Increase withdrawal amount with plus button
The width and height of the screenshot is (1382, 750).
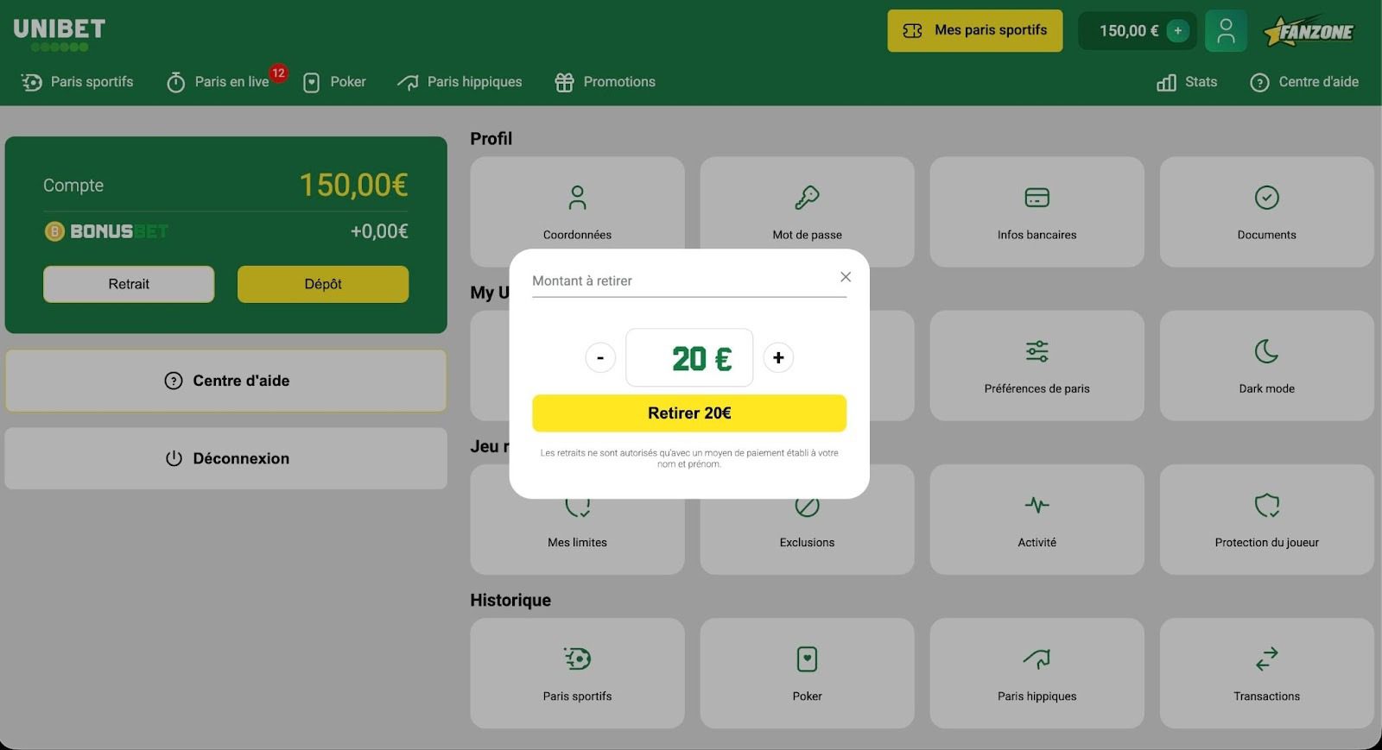(x=778, y=357)
